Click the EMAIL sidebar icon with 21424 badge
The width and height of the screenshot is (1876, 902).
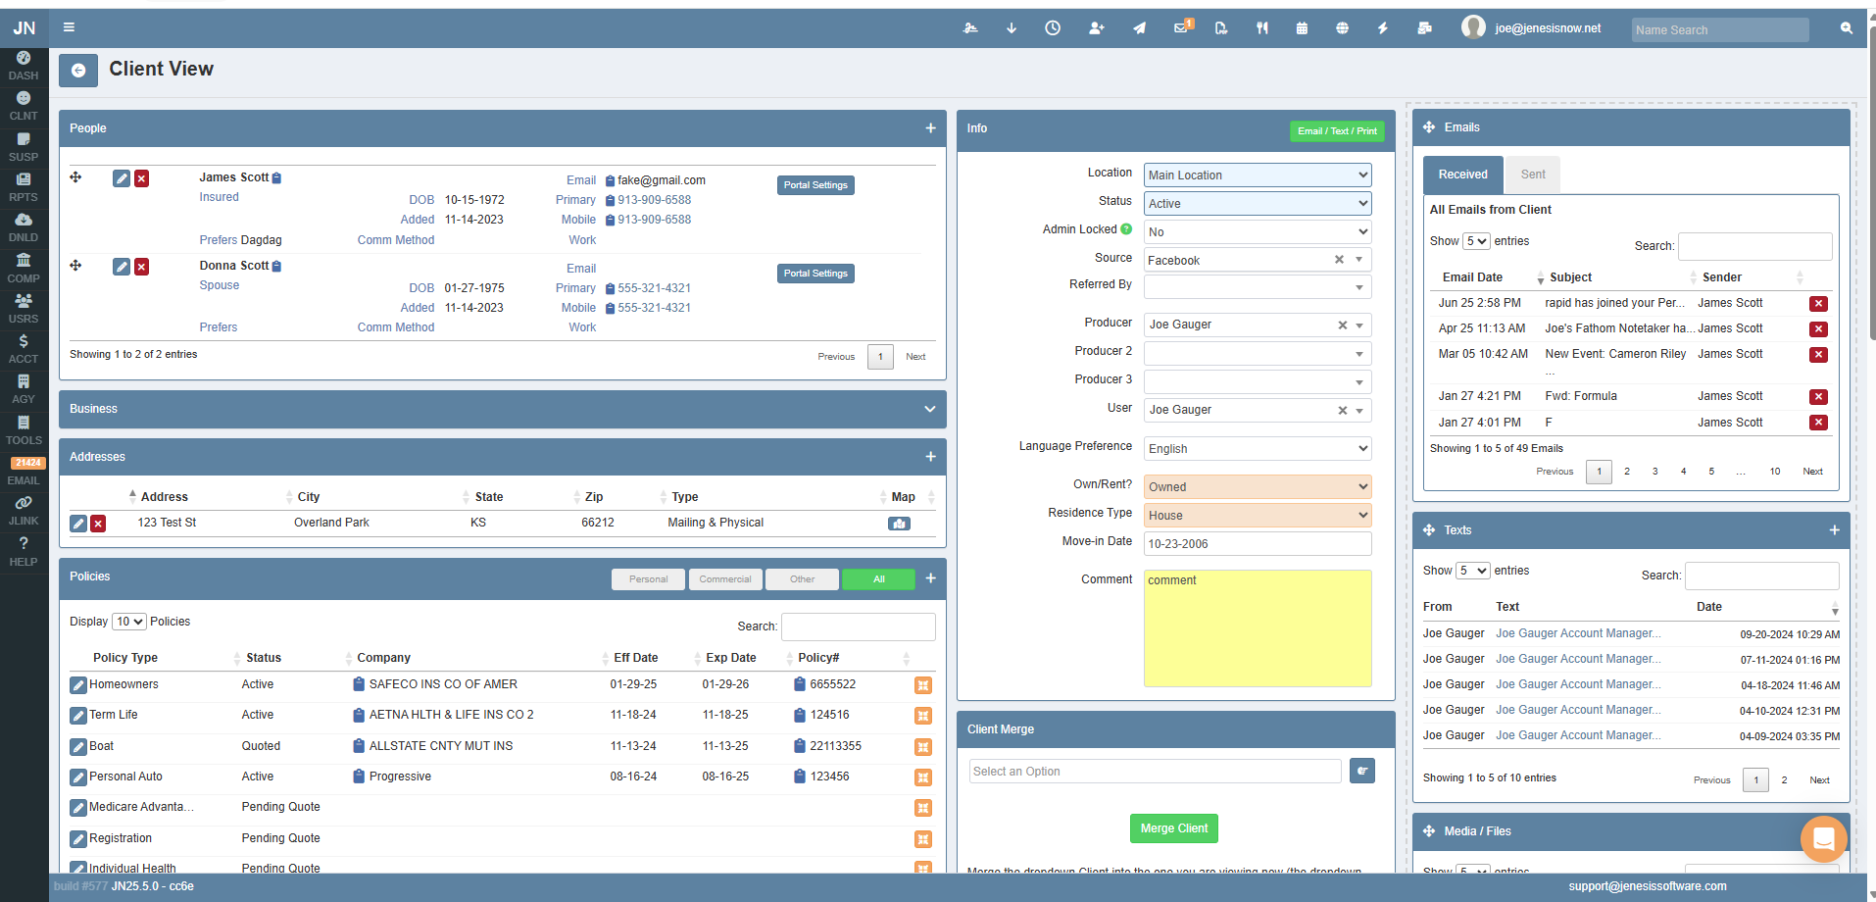23,471
